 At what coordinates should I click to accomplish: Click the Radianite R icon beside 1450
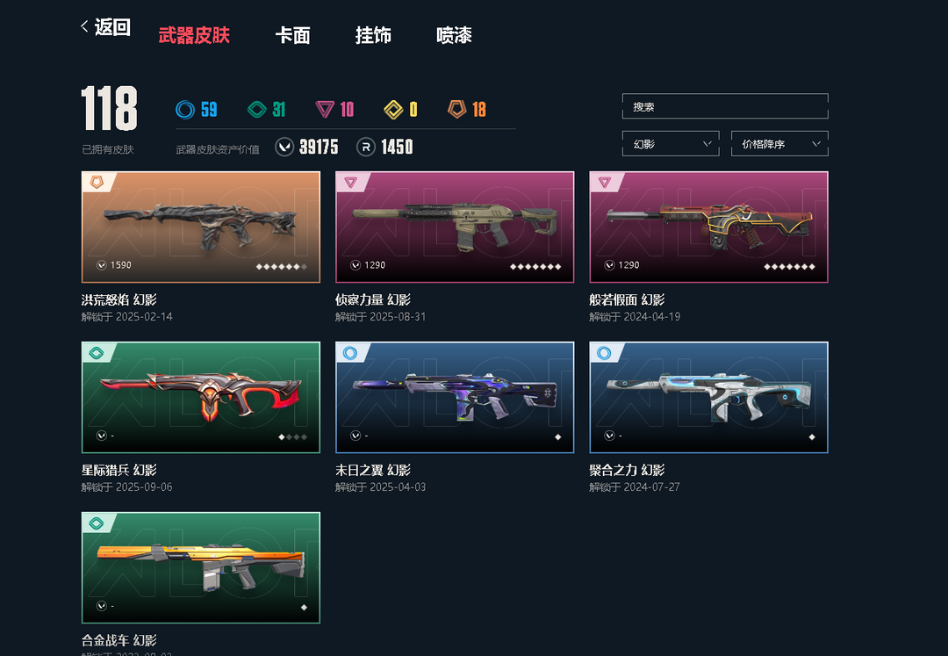(366, 147)
